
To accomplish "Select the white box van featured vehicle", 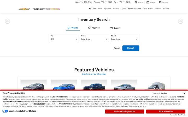I will click(x=155, y=85).
